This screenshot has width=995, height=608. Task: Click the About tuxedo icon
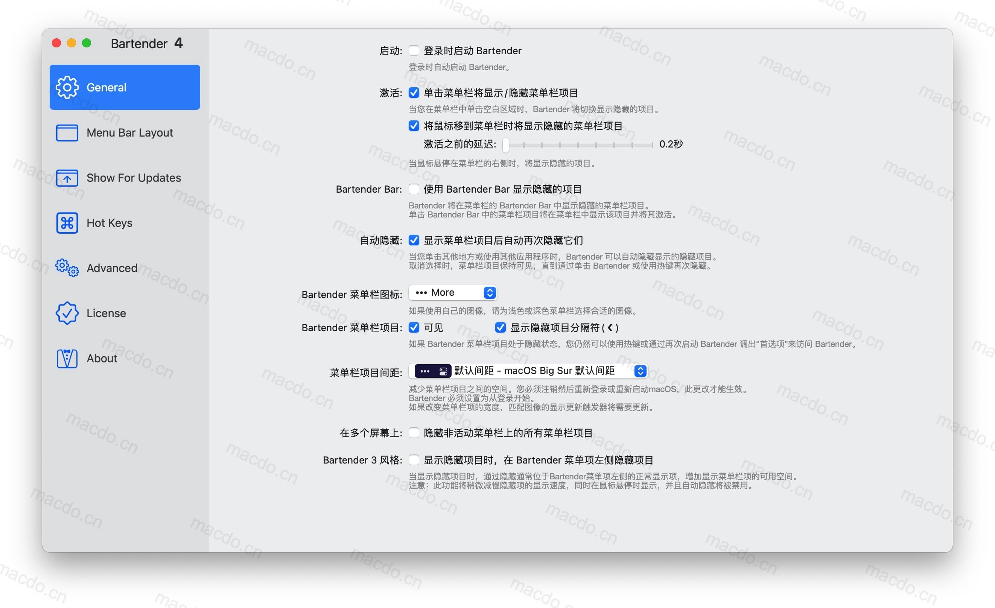[x=67, y=359]
